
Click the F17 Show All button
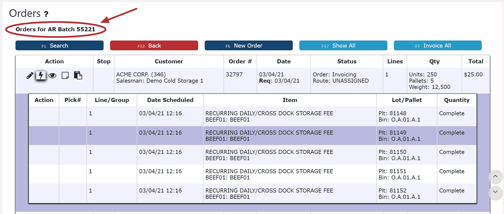343,45
